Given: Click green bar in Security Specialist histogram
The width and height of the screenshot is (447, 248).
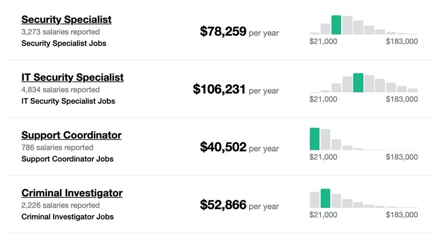Looking at the screenshot, I should (336, 25).
